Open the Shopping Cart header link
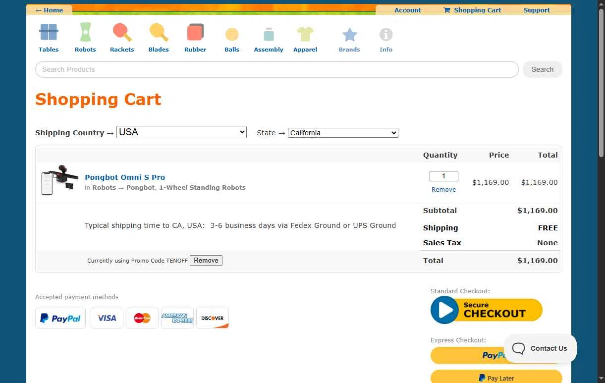This screenshot has height=383, width=605. 472,10
